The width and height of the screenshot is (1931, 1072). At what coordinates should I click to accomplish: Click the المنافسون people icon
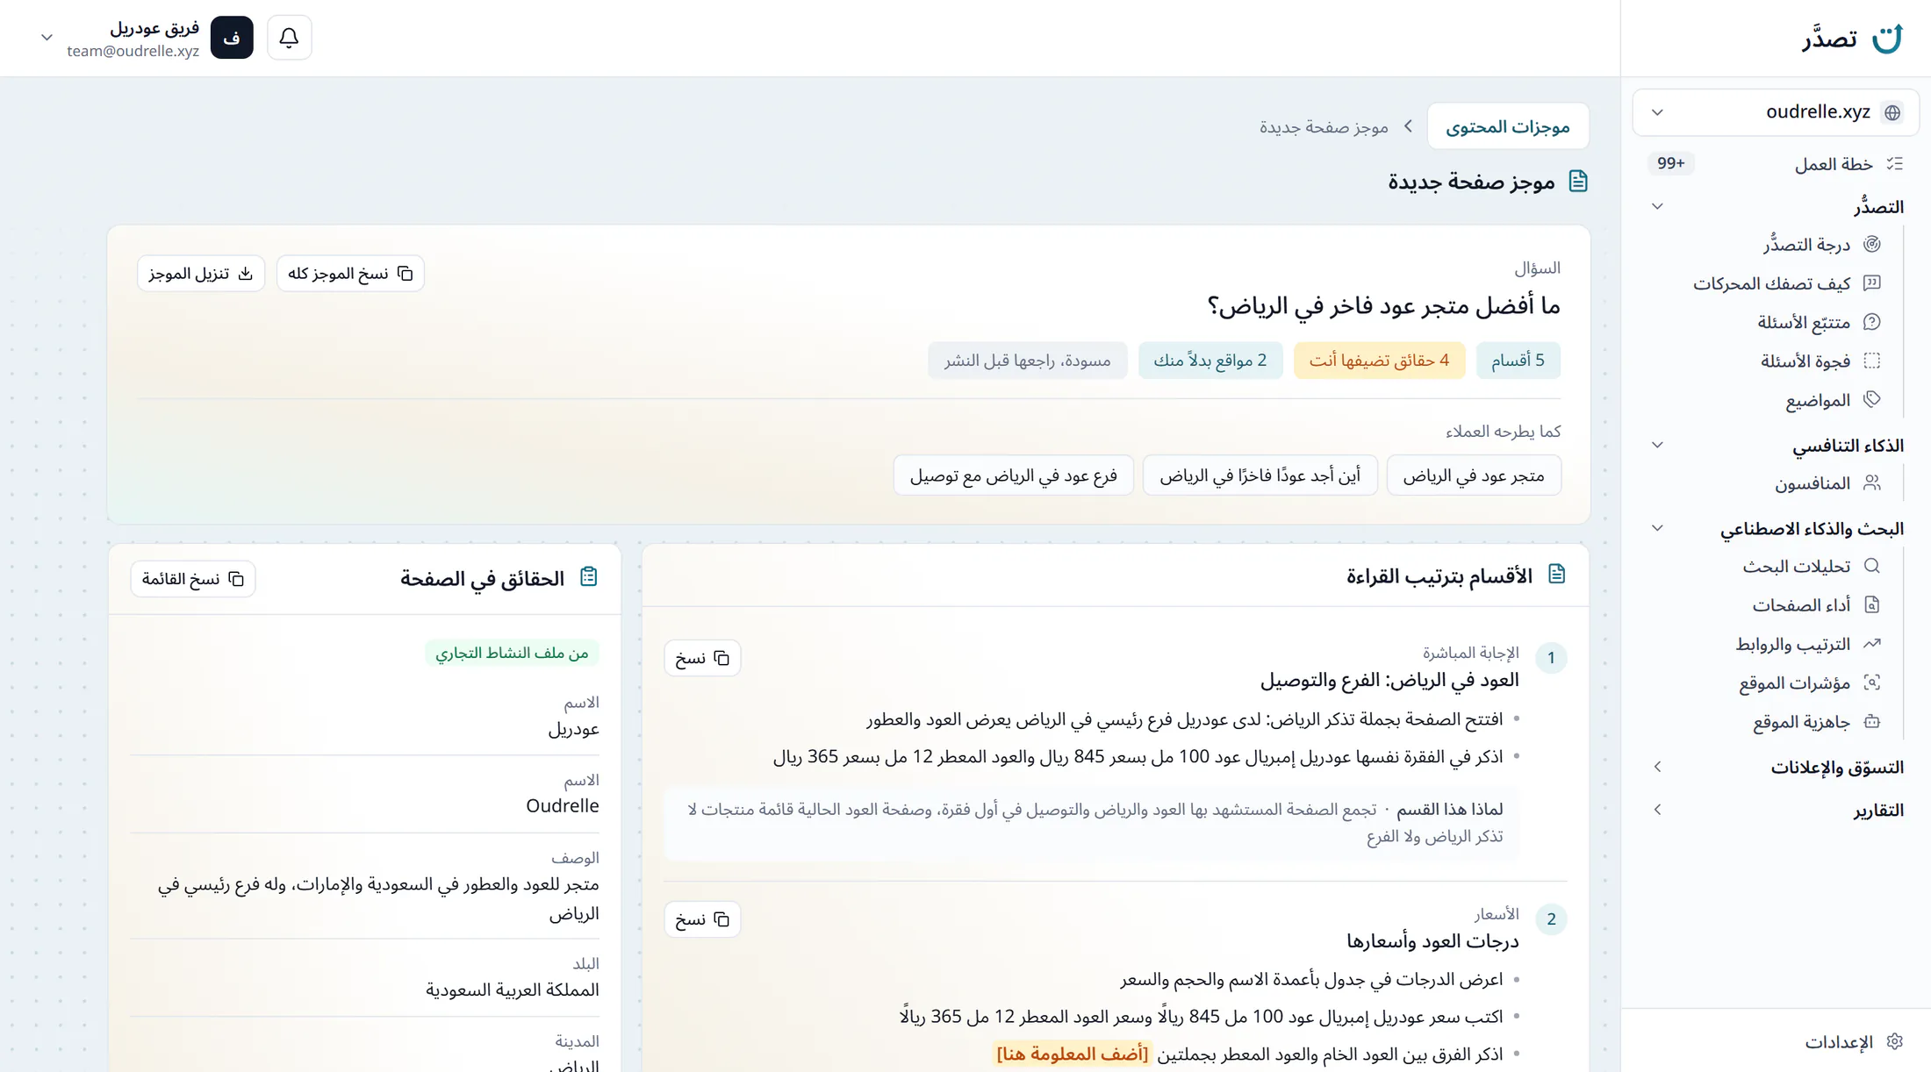click(x=1872, y=483)
